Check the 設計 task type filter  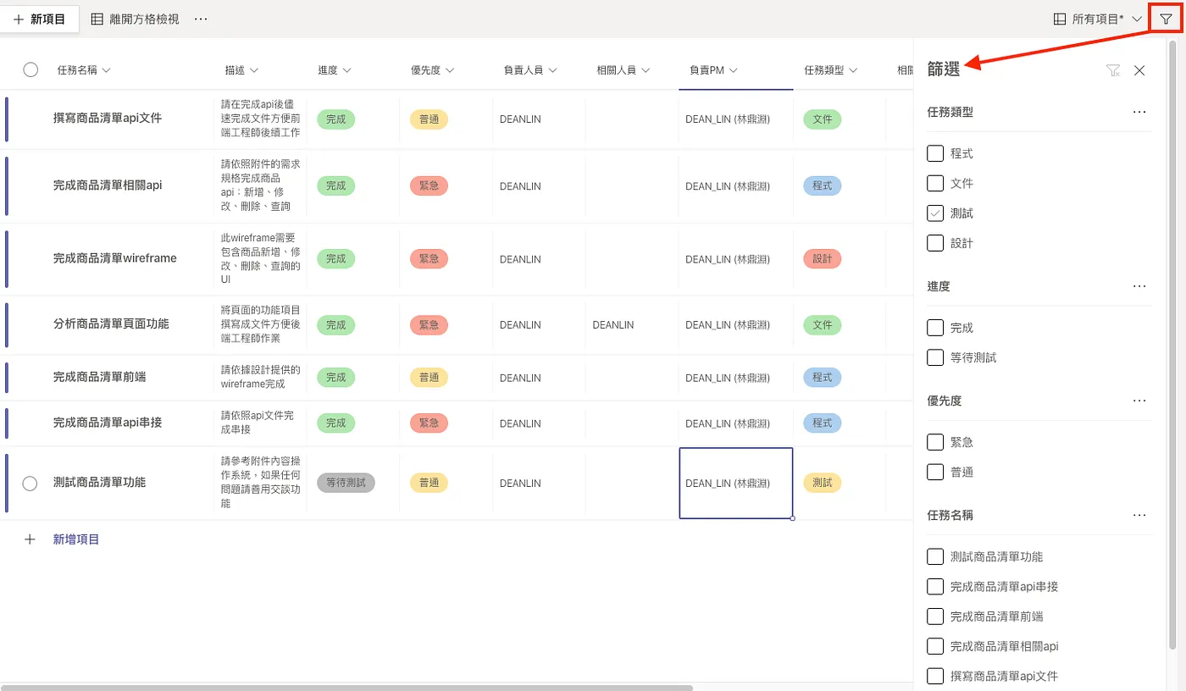coord(935,243)
